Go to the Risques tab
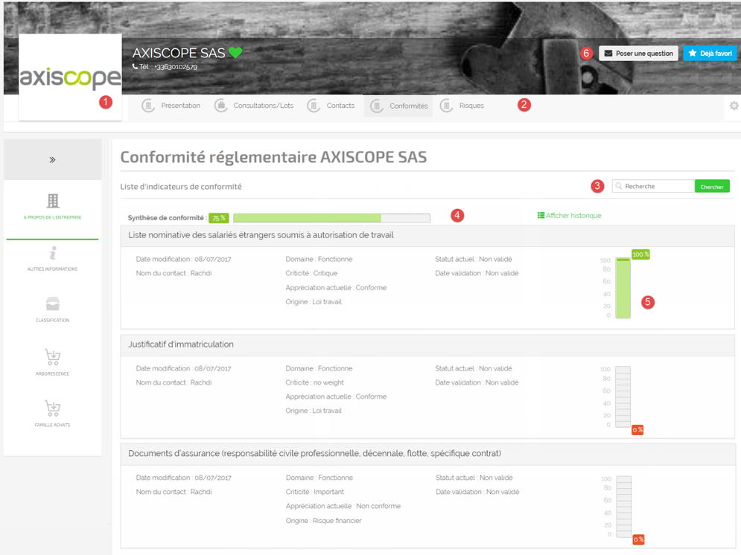Screen dimensions: 741x555 pos(462,106)
